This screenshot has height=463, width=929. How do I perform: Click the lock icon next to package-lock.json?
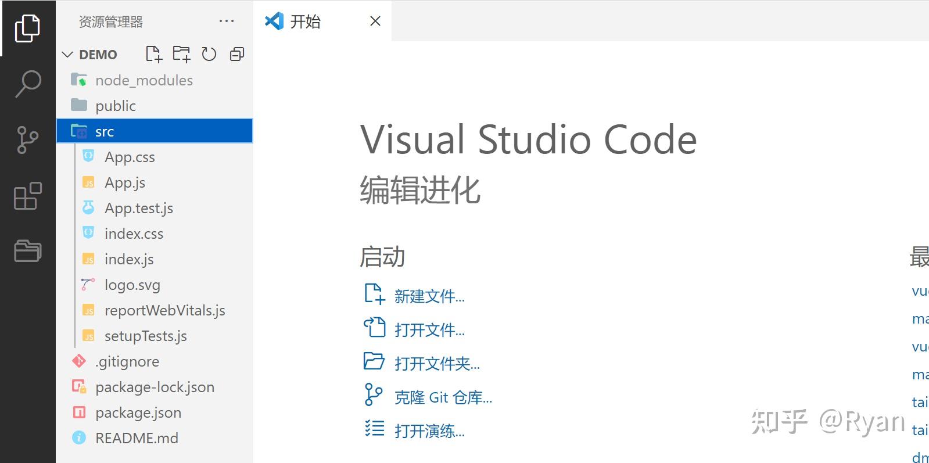point(79,387)
